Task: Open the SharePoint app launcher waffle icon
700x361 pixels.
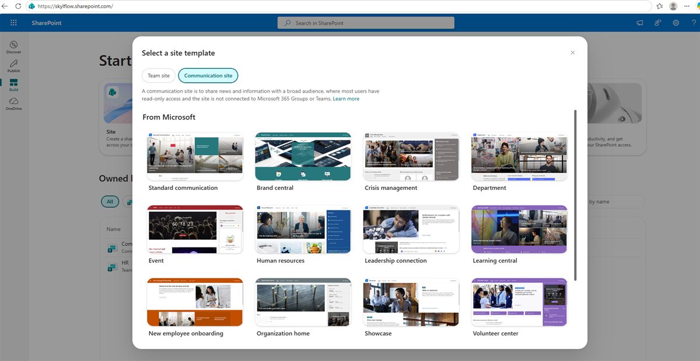Action: tap(13, 23)
